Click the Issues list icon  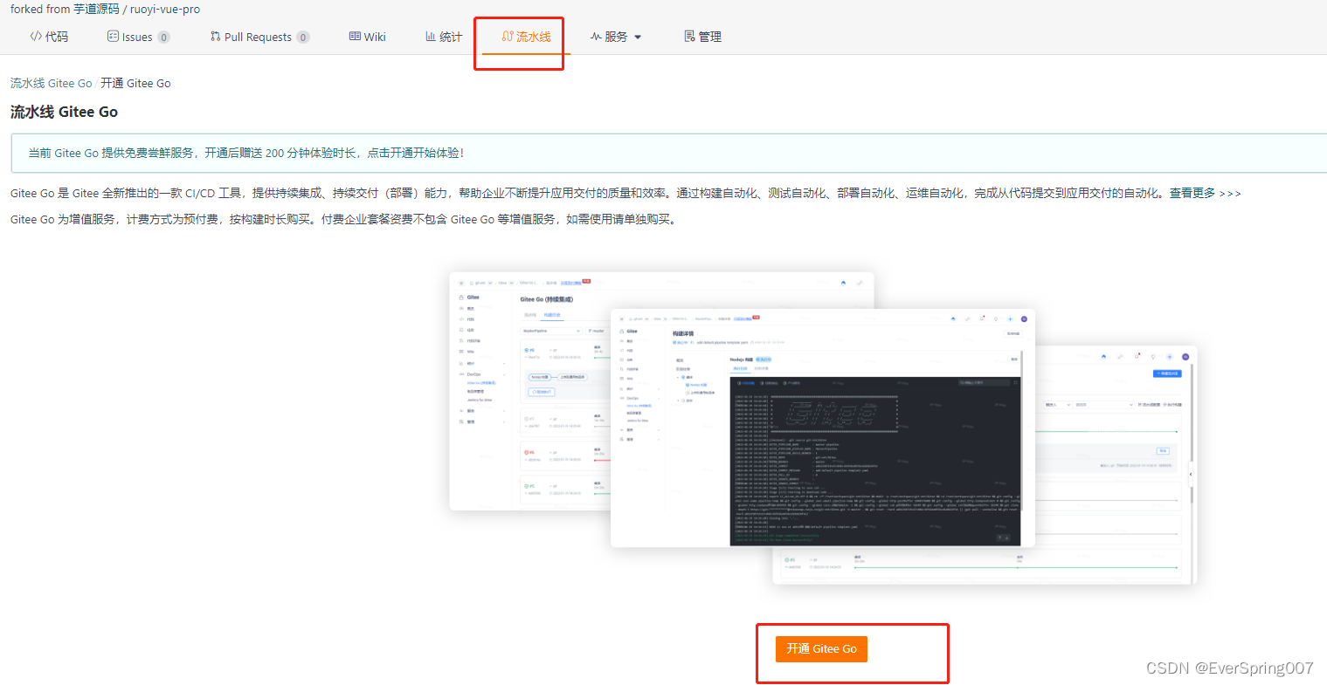[113, 36]
